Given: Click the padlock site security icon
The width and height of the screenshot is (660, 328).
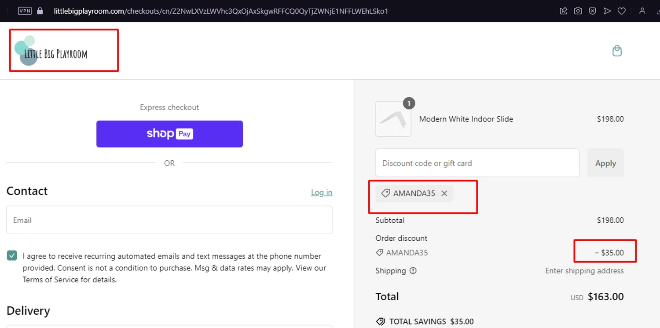Looking at the screenshot, I should 40,11.
